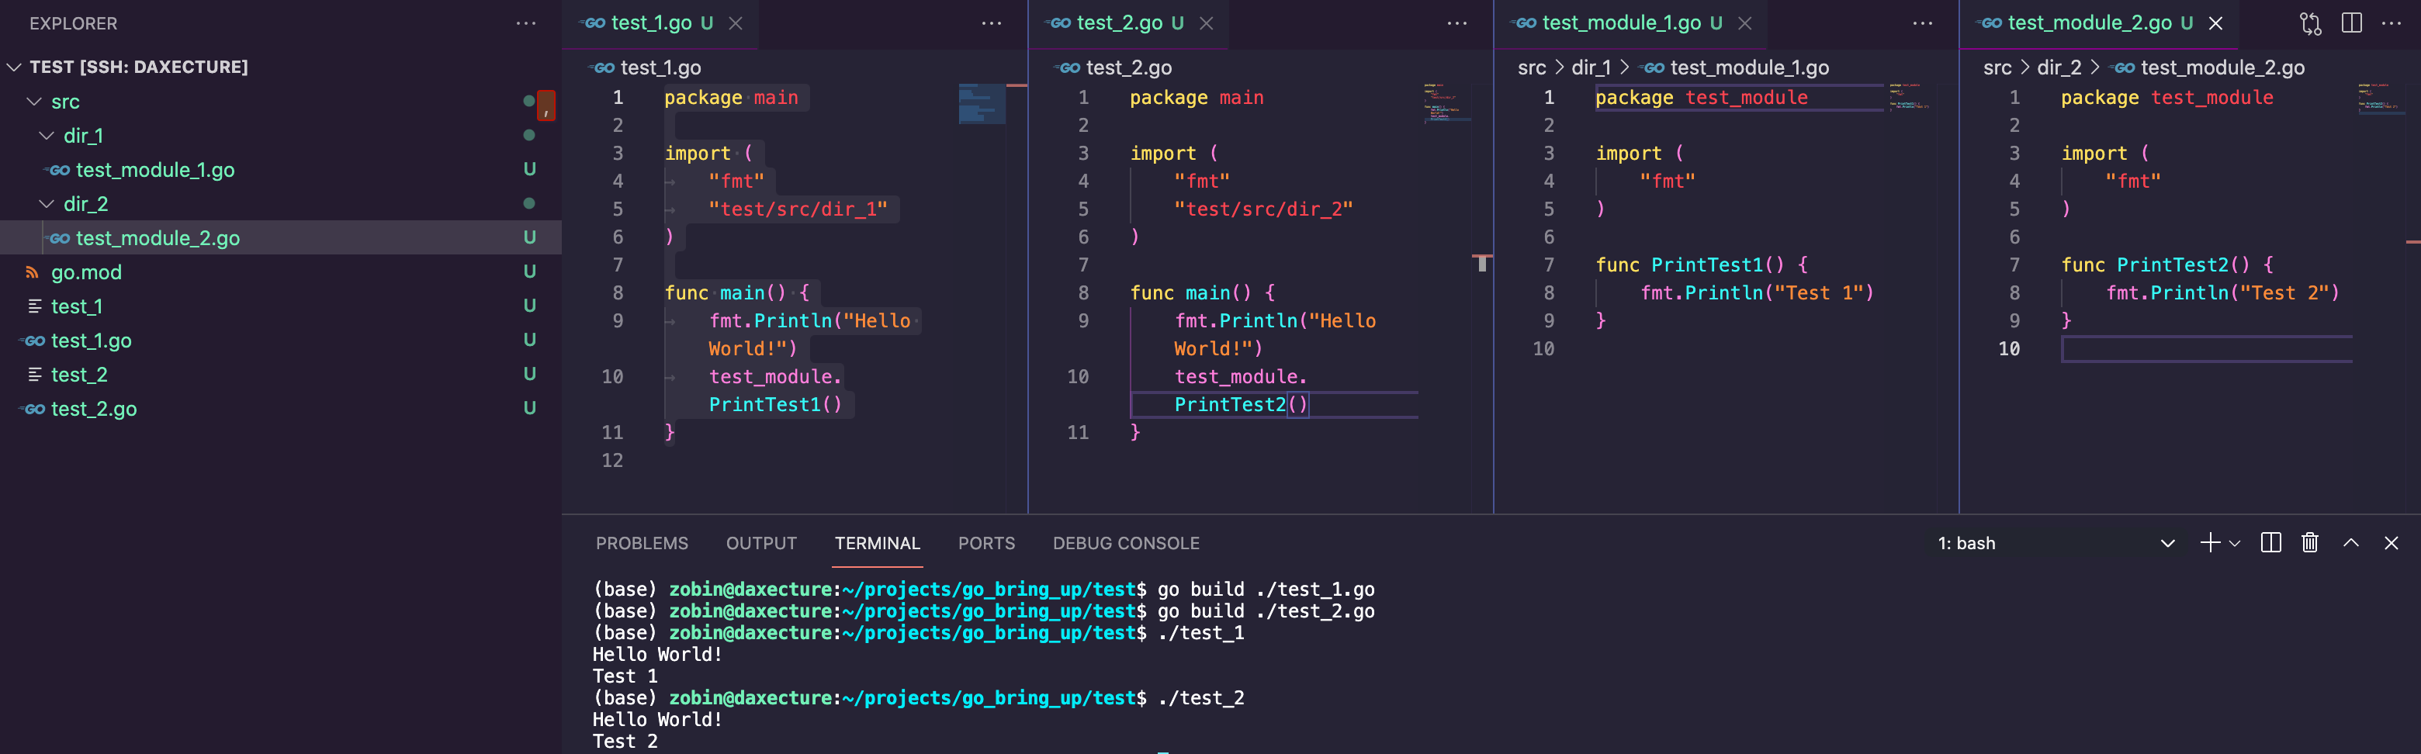Click the test_1.go minimap preview
This screenshot has height=754, width=2421.
[x=981, y=103]
